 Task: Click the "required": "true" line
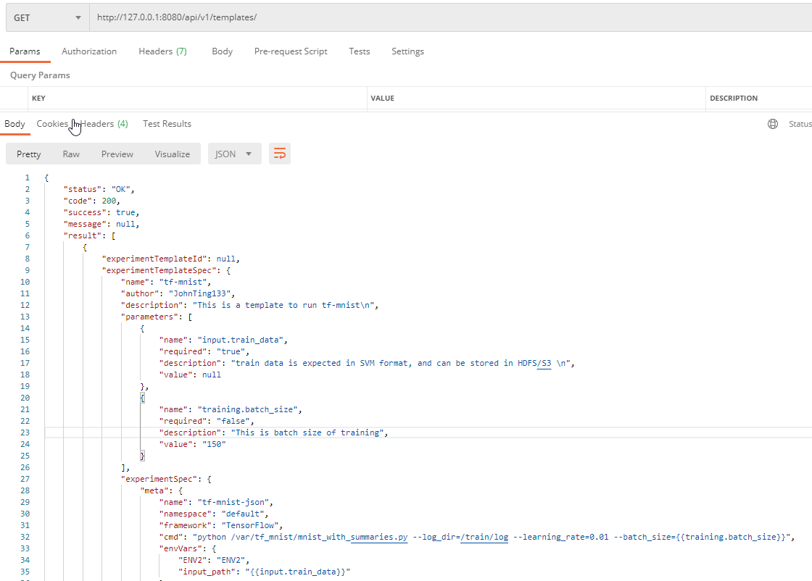point(204,351)
